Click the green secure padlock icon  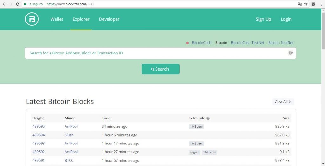25,4
